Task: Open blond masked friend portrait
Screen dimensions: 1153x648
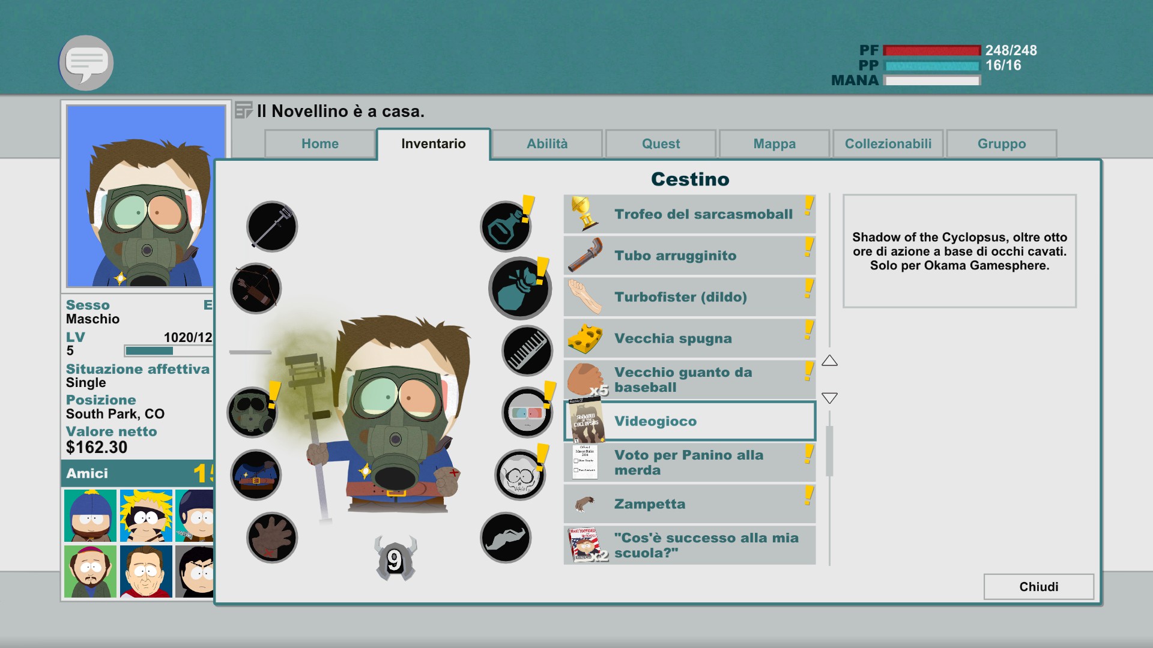Action: click(x=146, y=515)
